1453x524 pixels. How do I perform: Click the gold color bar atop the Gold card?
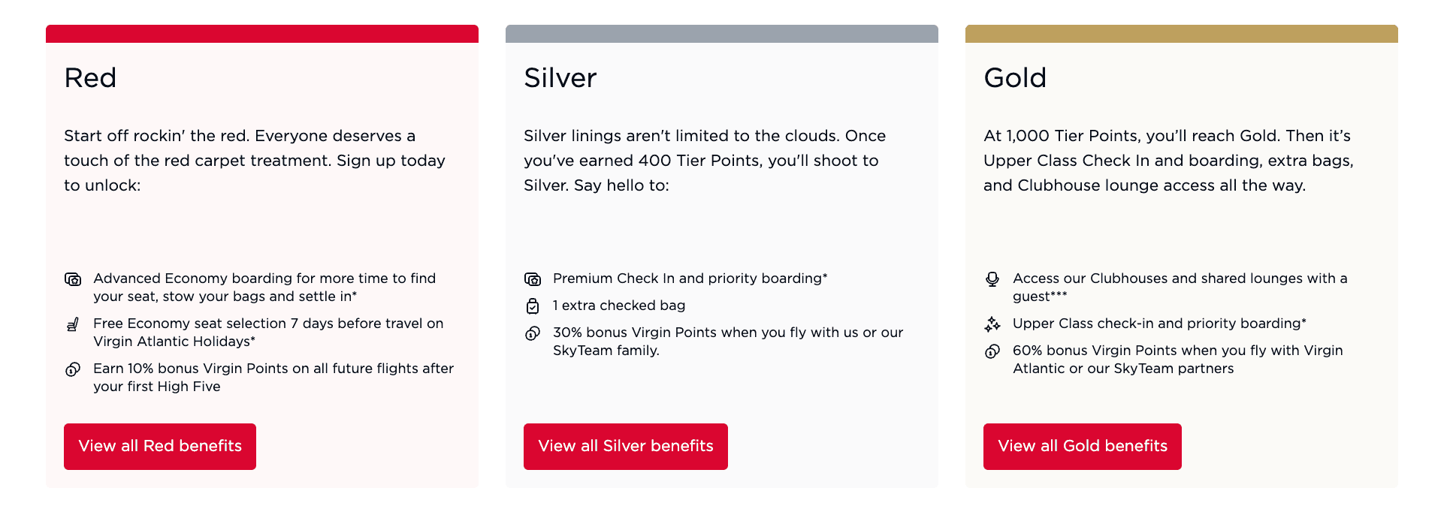click(1181, 34)
